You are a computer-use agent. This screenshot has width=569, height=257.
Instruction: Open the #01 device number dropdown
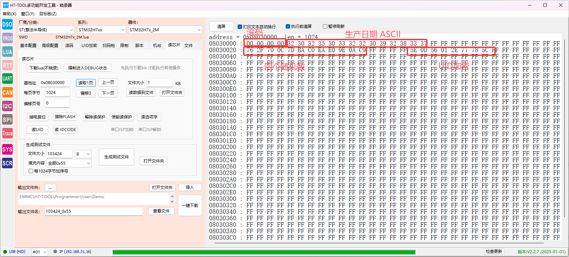40,252
